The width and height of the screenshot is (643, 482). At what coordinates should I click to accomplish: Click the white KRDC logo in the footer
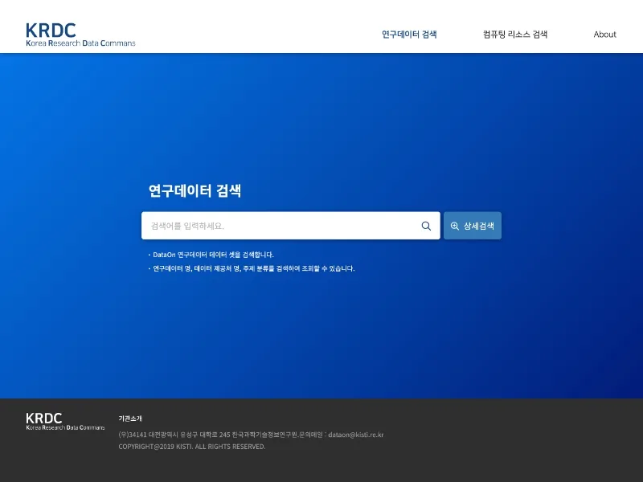[x=65, y=421]
